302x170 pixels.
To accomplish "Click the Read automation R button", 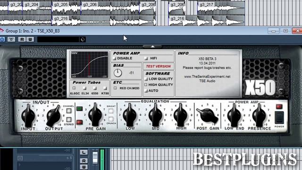I will point(22,39).
